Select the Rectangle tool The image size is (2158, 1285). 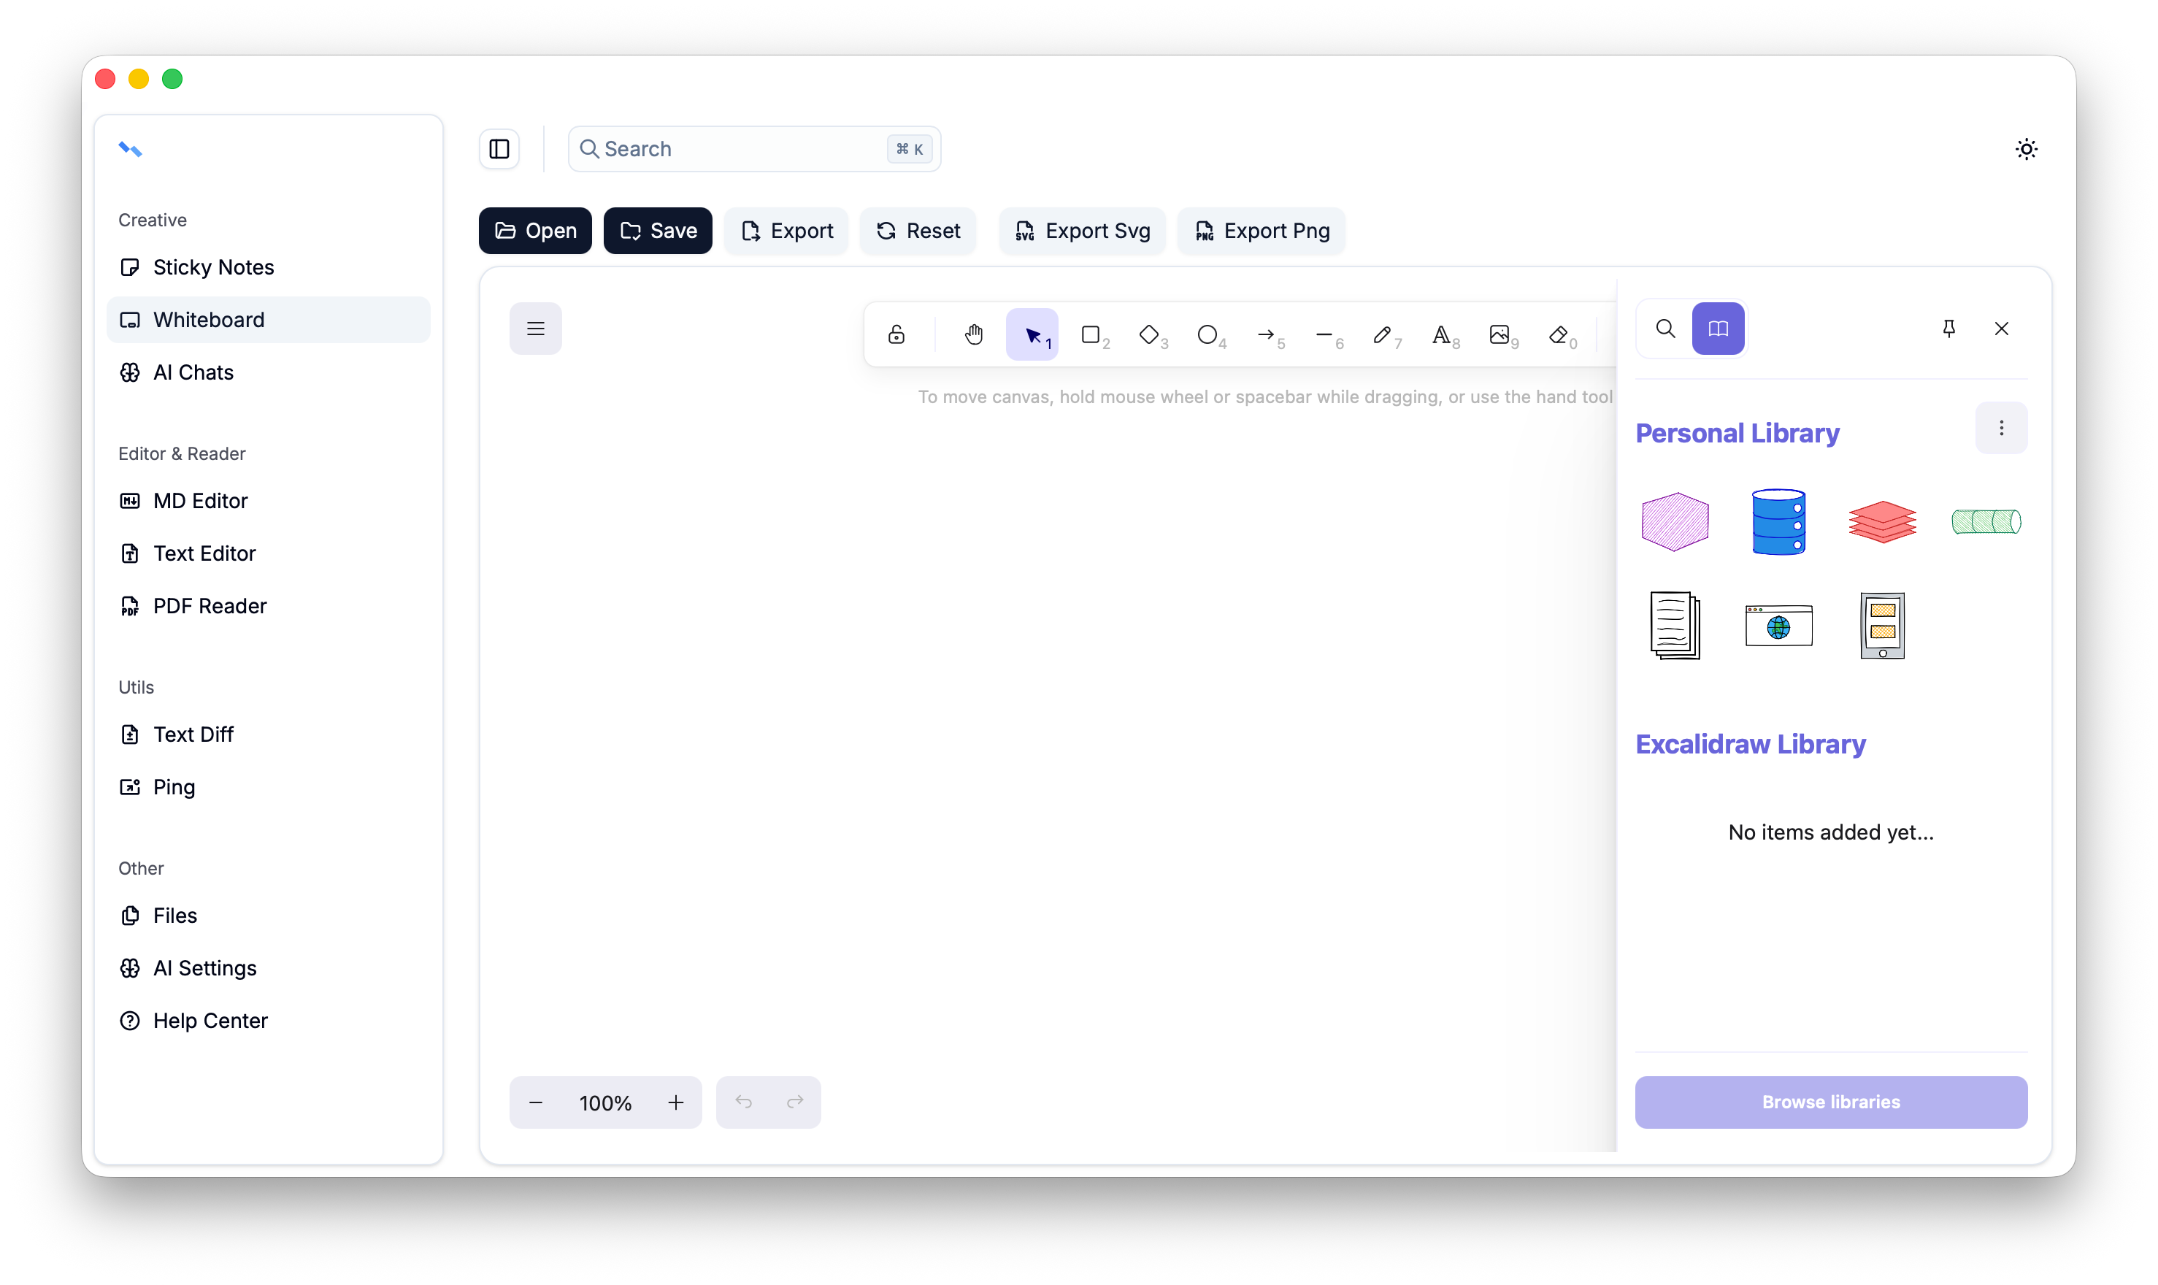(1092, 334)
